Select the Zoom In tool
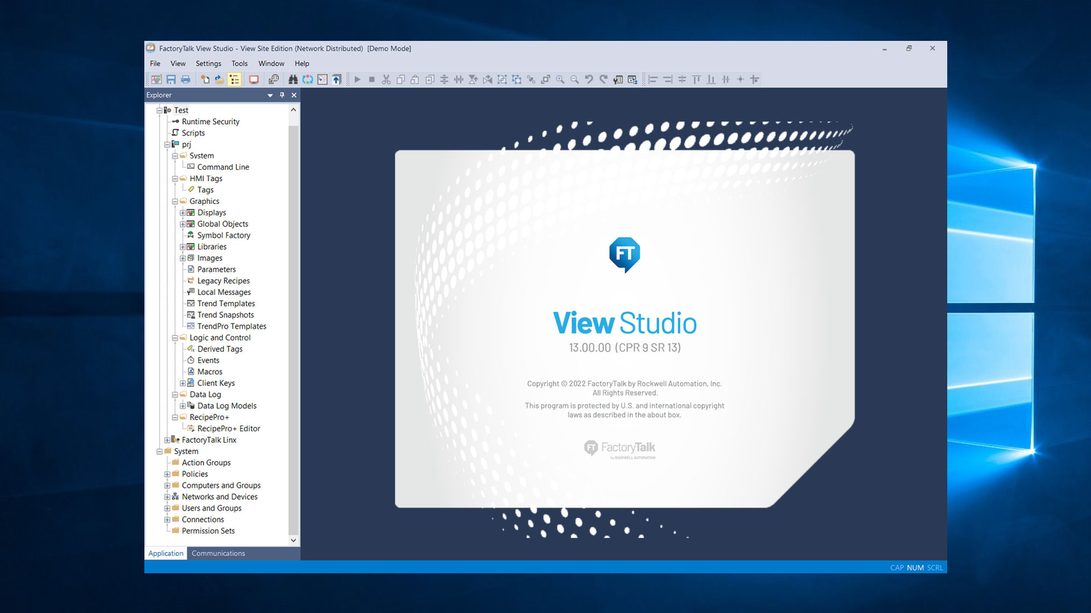Image resolution: width=1091 pixels, height=613 pixels. (x=560, y=79)
